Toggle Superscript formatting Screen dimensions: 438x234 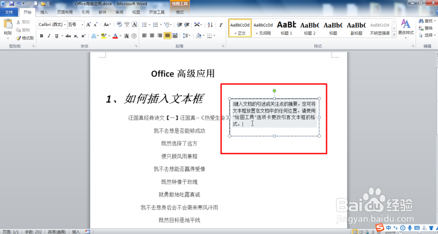83,36
